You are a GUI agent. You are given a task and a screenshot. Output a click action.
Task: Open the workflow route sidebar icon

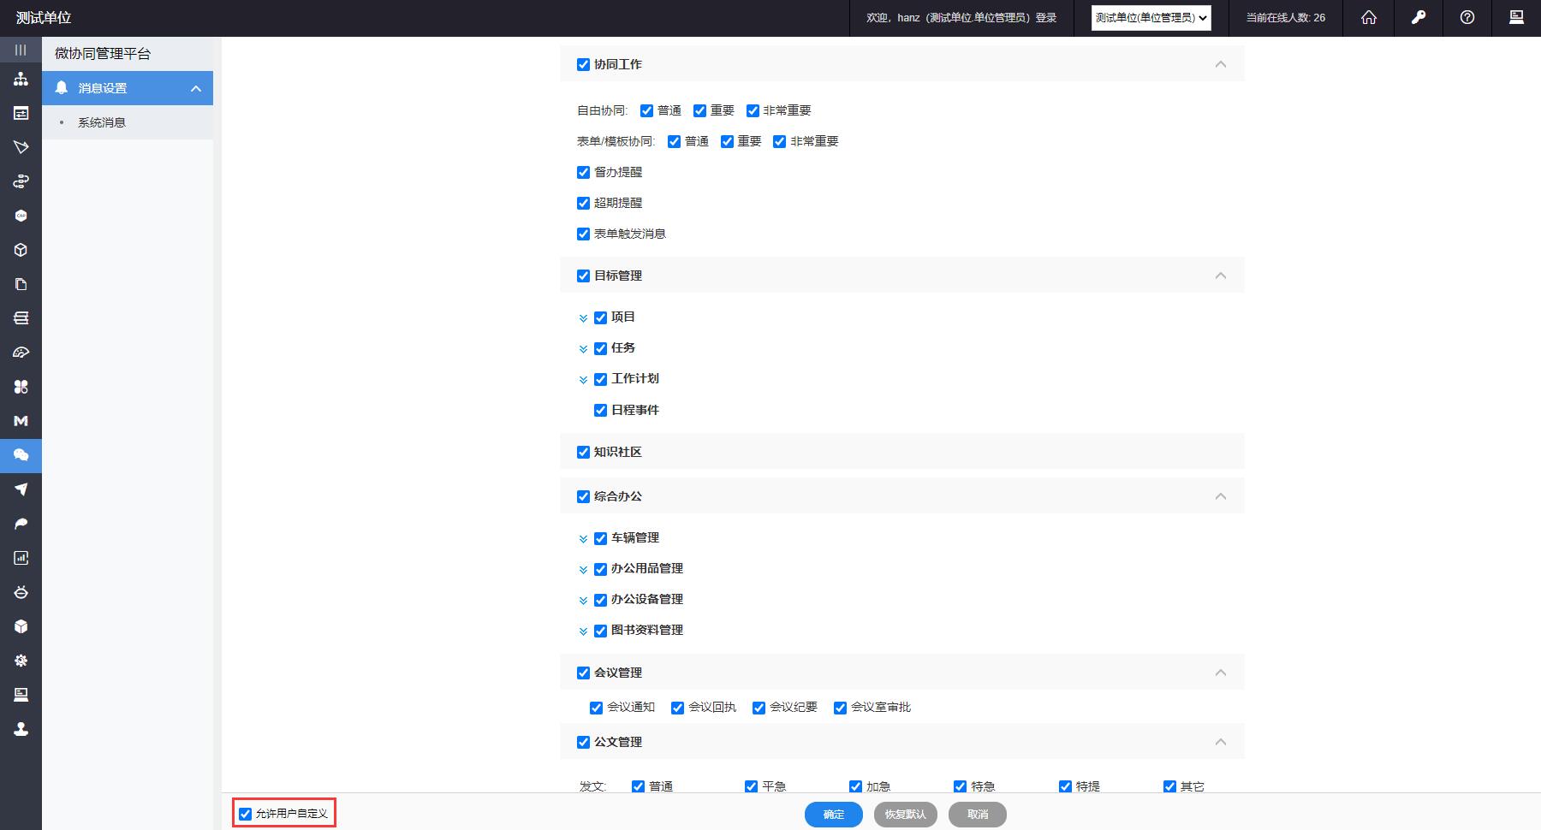21,181
